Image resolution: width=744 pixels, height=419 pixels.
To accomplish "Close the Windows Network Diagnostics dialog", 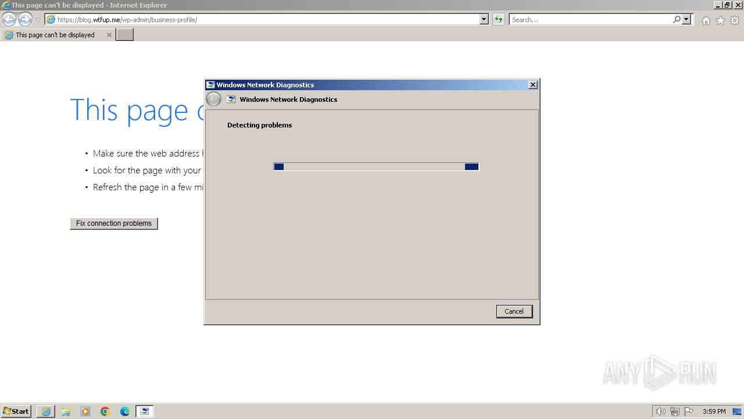I will tap(532, 85).
